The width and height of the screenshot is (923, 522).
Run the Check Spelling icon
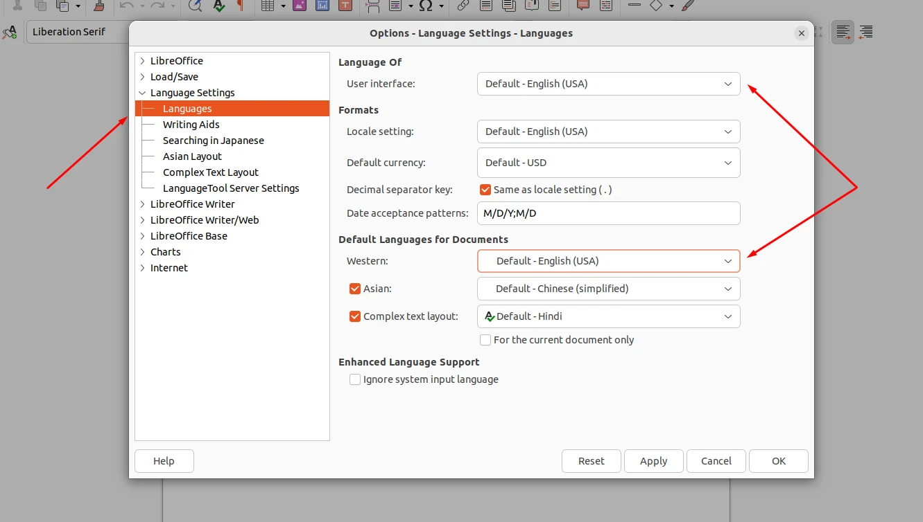(218, 6)
